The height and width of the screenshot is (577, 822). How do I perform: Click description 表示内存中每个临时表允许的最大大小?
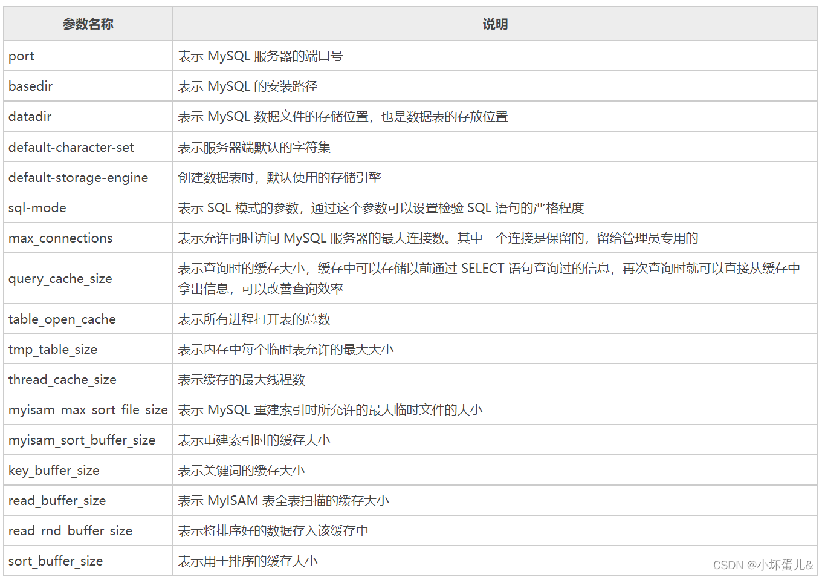[x=285, y=349]
